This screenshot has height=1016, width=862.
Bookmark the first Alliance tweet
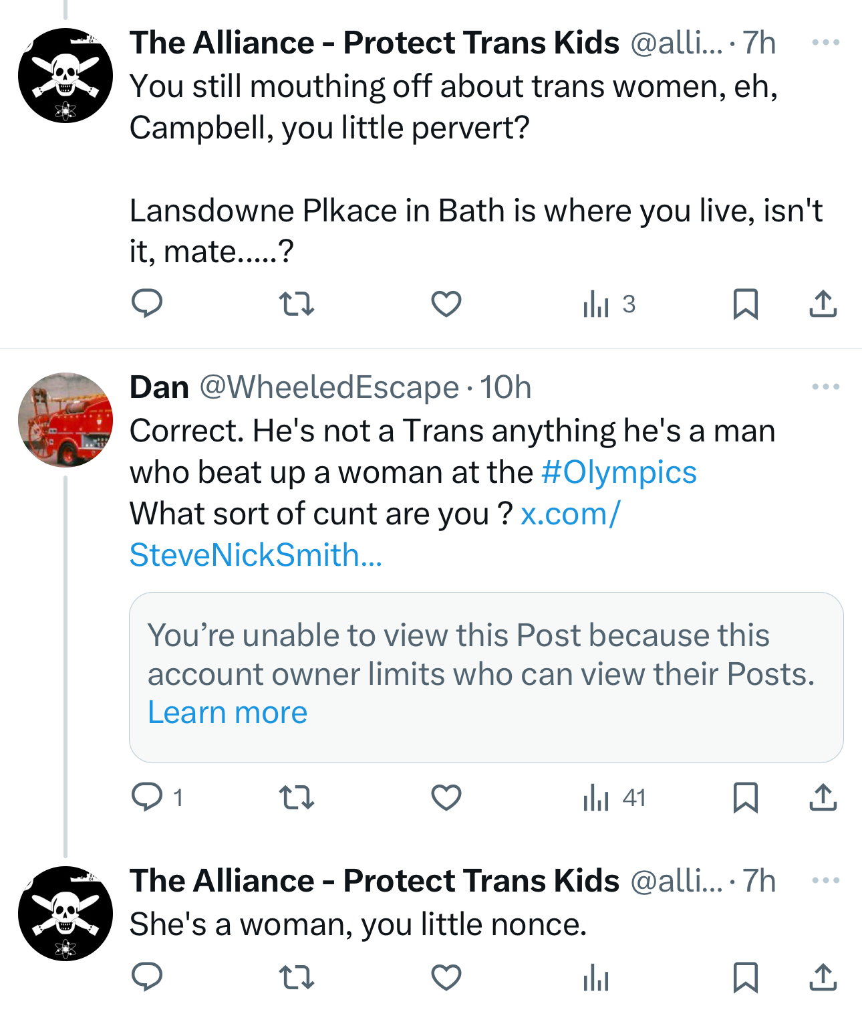pos(745,304)
